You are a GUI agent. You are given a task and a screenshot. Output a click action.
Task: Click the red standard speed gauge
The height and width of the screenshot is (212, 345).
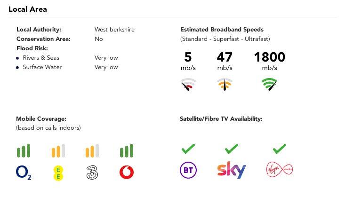[188, 85]
